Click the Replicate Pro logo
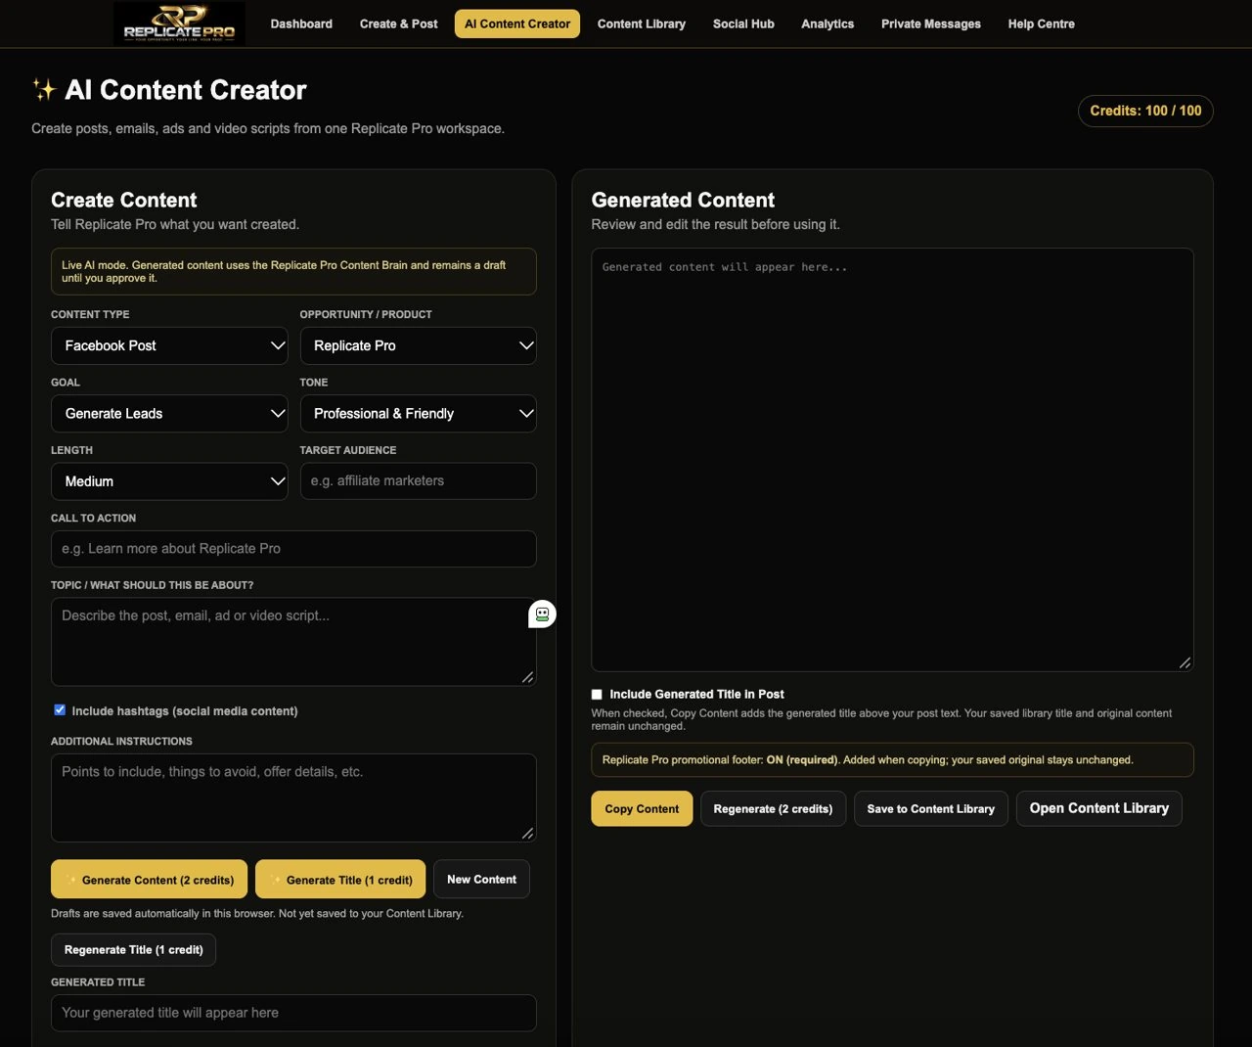This screenshot has width=1252, height=1047. pyautogui.click(x=179, y=23)
